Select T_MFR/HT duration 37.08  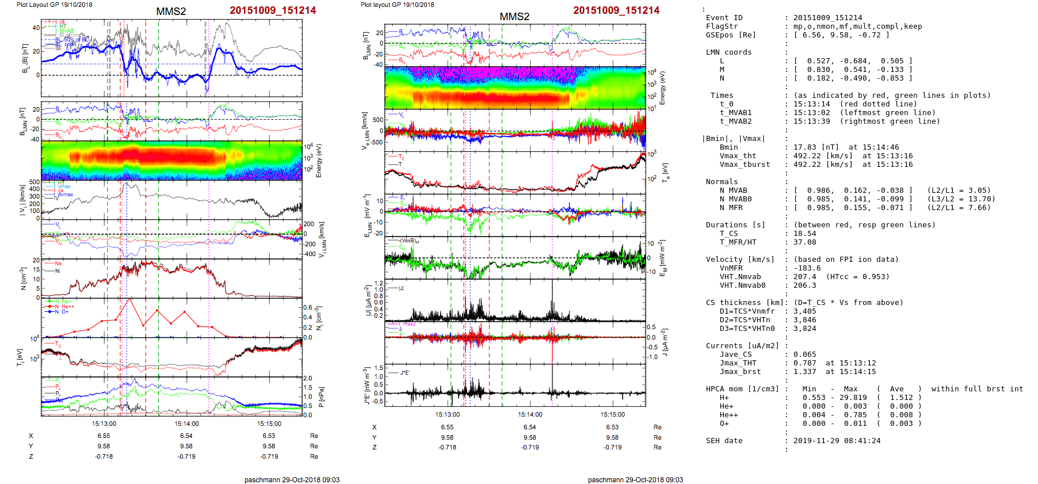(805, 242)
